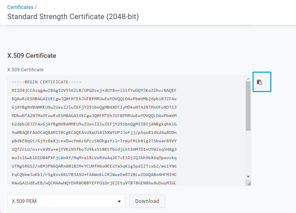This screenshot has height=213, width=296.
Task: Click the line starting with UTNgSRGSZ
Action: tap(94, 166)
